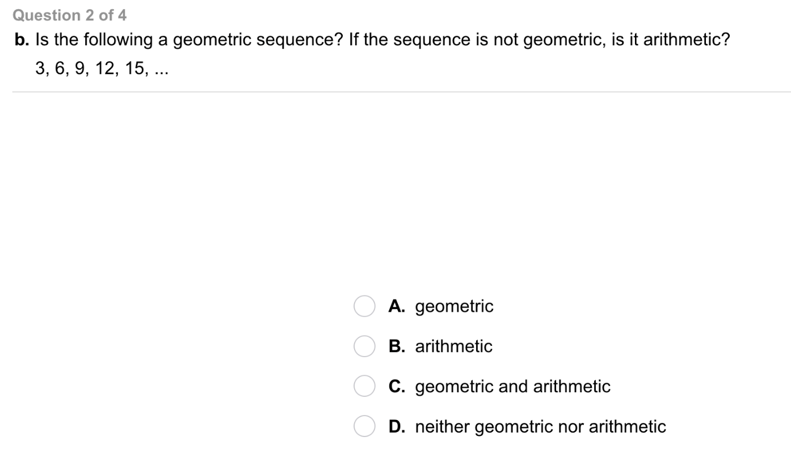Click the bold letter 'A.' label
This screenshot has height=462, width=791.
click(x=397, y=306)
